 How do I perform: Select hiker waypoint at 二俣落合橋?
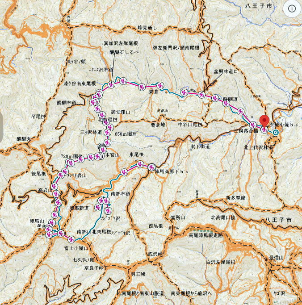pos(253,125)
